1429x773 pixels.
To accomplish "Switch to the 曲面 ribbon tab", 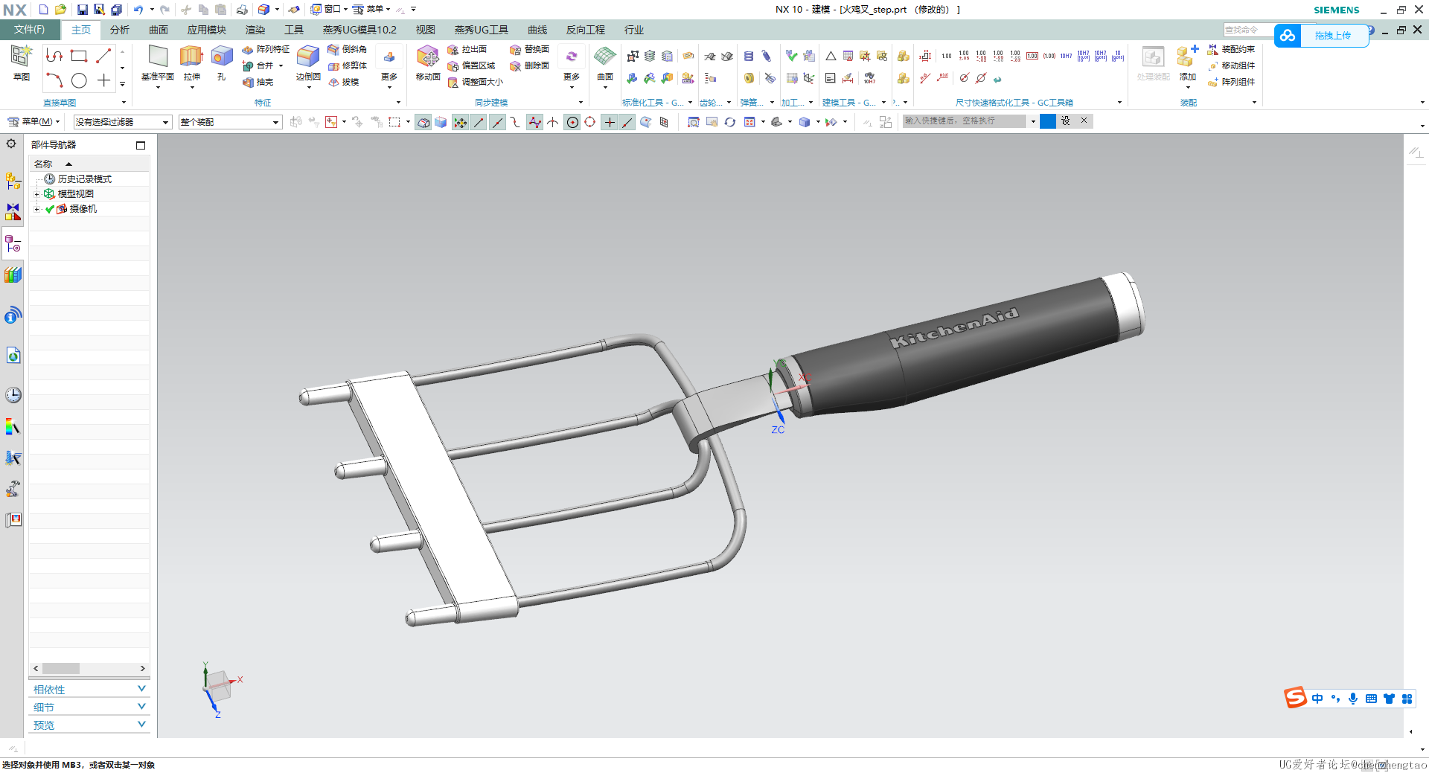I will click(159, 30).
